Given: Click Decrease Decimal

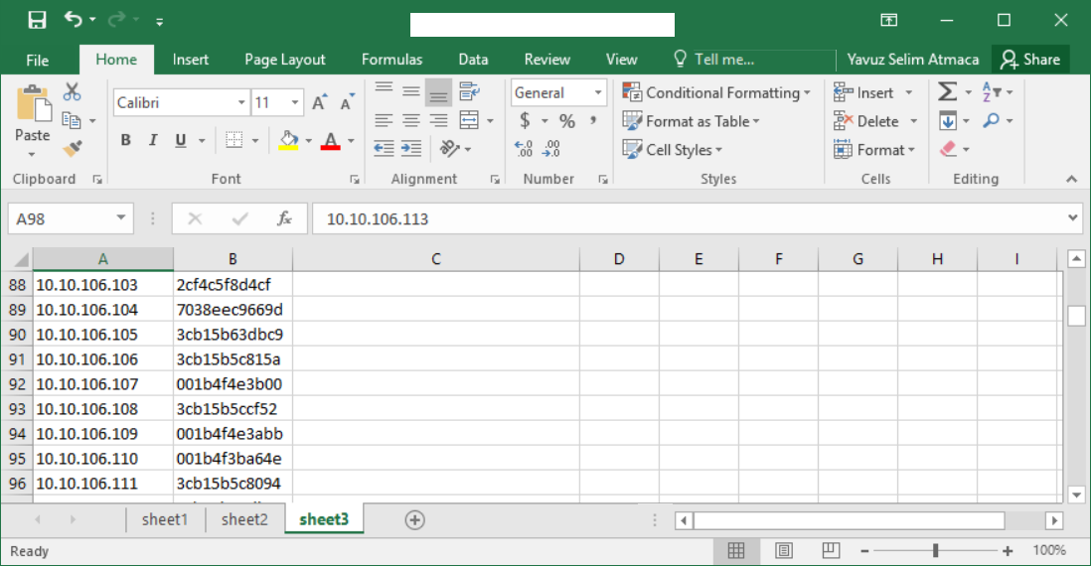Looking at the screenshot, I should pyautogui.click(x=551, y=148).
